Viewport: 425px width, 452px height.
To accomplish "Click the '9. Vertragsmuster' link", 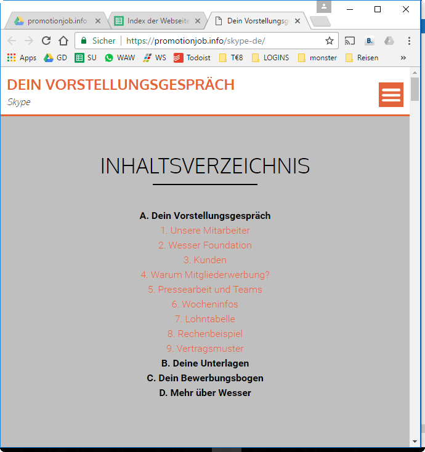I will coord(204,349).
